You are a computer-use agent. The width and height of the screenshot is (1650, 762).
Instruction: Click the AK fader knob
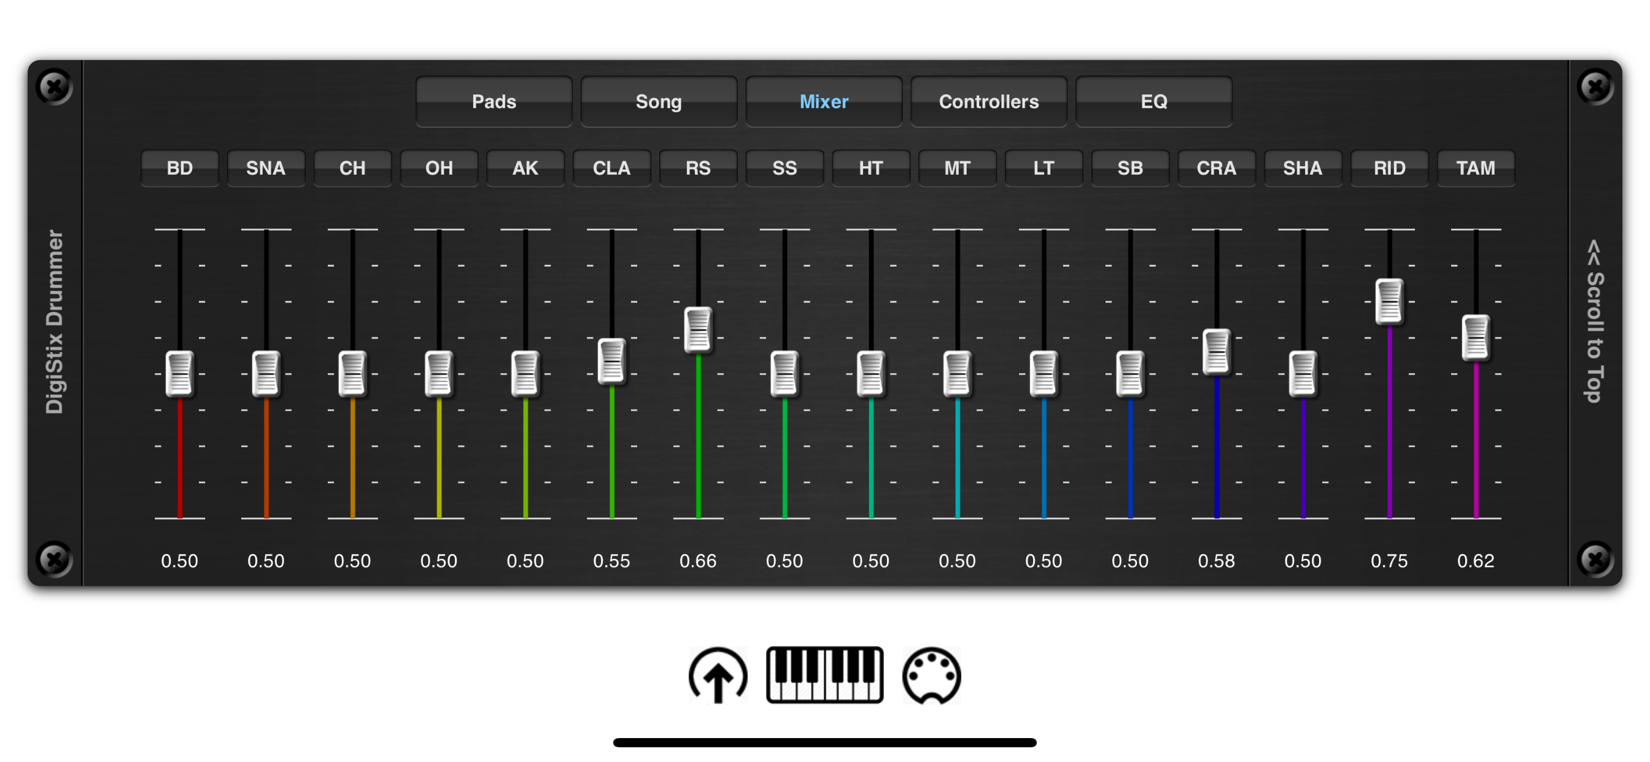(x=525, y=373)
